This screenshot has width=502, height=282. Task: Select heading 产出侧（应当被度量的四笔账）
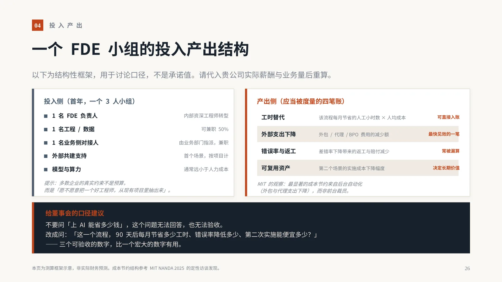(x=301, y=102)
